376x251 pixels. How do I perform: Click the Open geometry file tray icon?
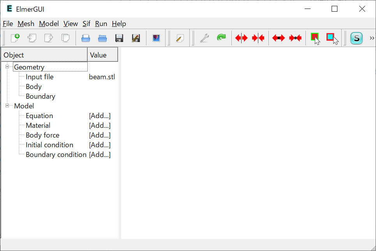point(86,38)
